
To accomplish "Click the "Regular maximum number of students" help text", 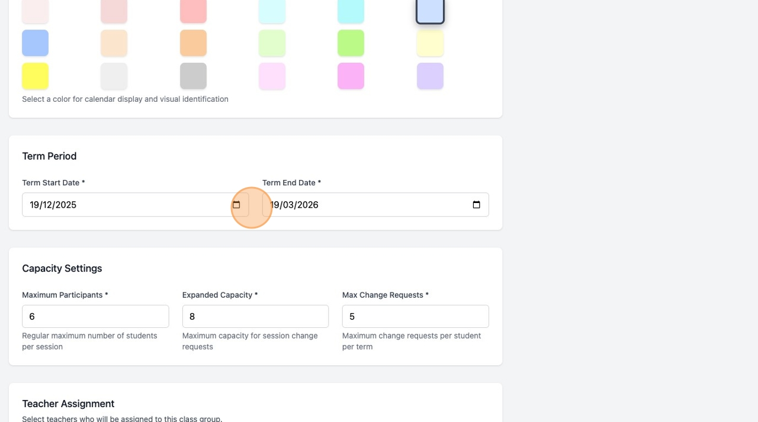I will coord(89,341).
